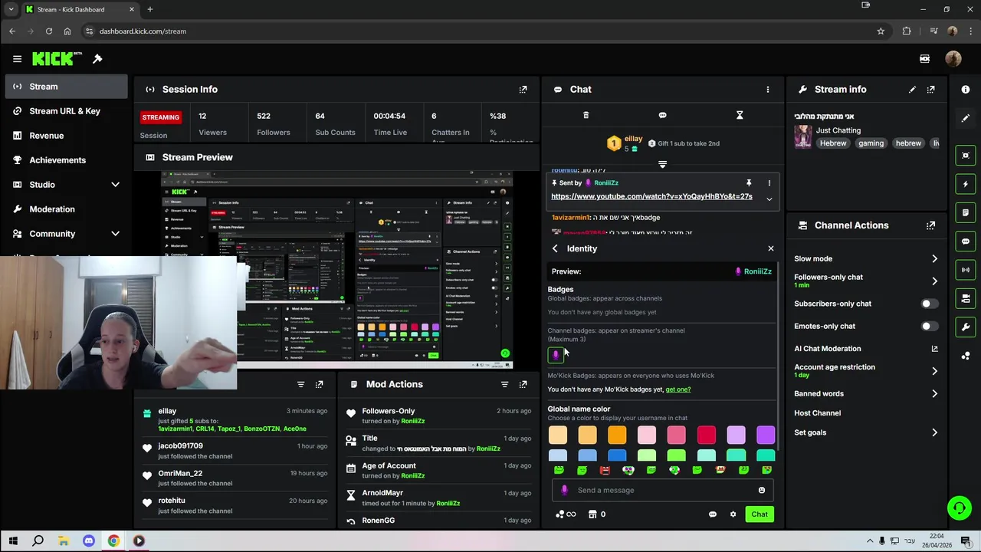Click the pencil icon in the right sidebar
Viewport: 981px width, 552px height.
tap(965, 118)
